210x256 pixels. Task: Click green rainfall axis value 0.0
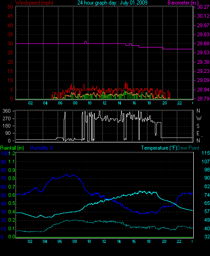point(12,237)
